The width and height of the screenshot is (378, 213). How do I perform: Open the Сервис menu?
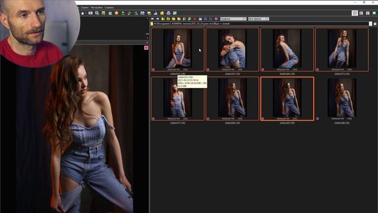click(x=85, y=8)
